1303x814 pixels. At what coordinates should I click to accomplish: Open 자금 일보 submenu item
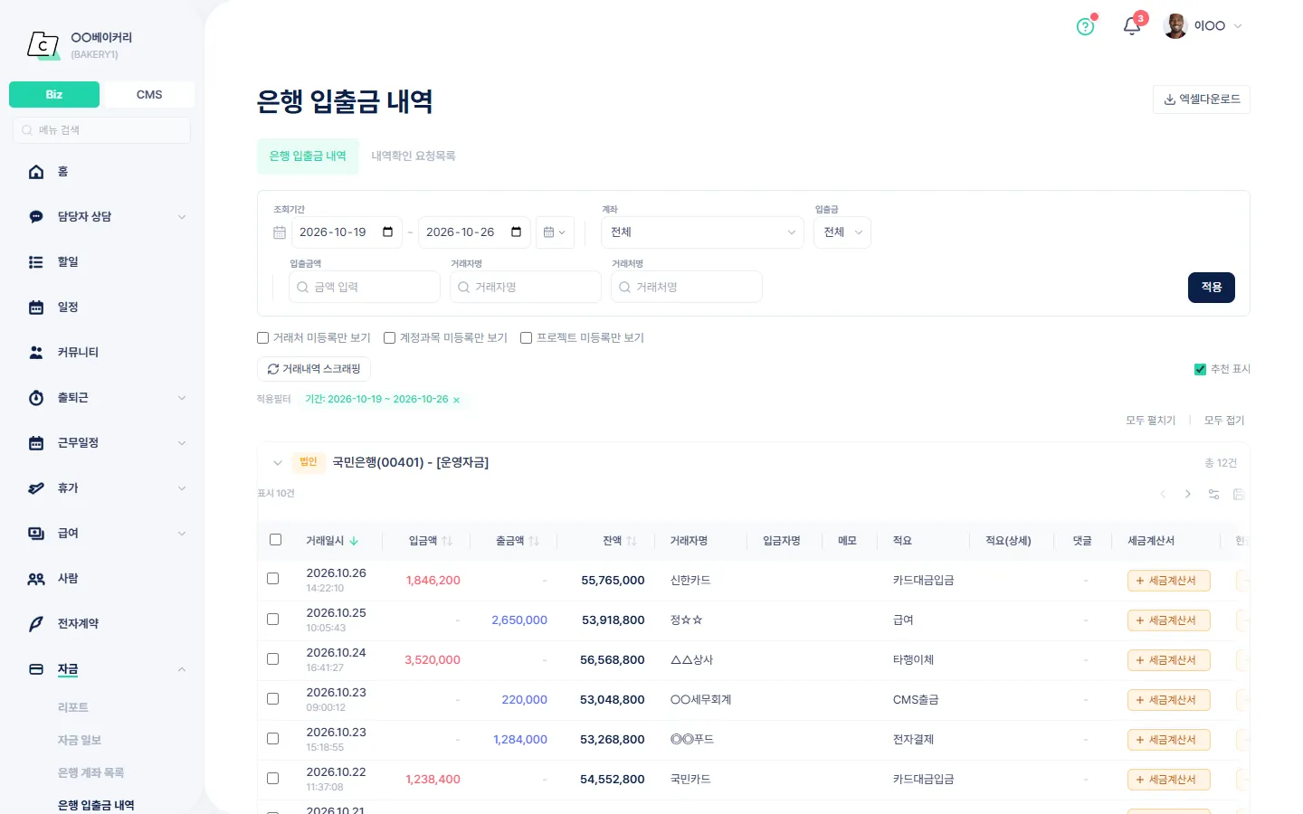click(x=80, y=740)
